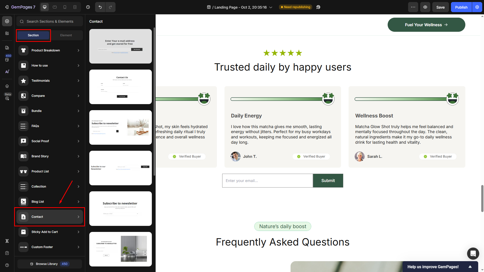
Task: Preview the page with eye icon
Action: pos(425,7)
